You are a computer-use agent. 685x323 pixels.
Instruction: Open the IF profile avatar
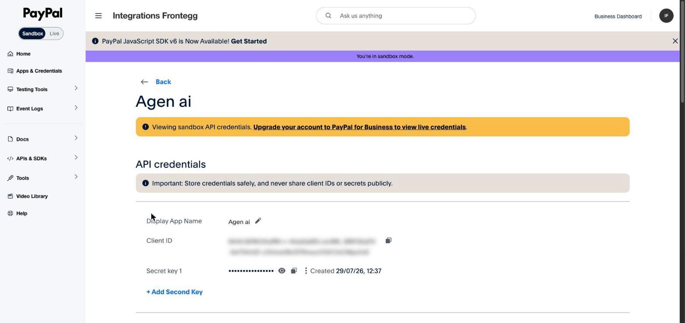point(666,16)
